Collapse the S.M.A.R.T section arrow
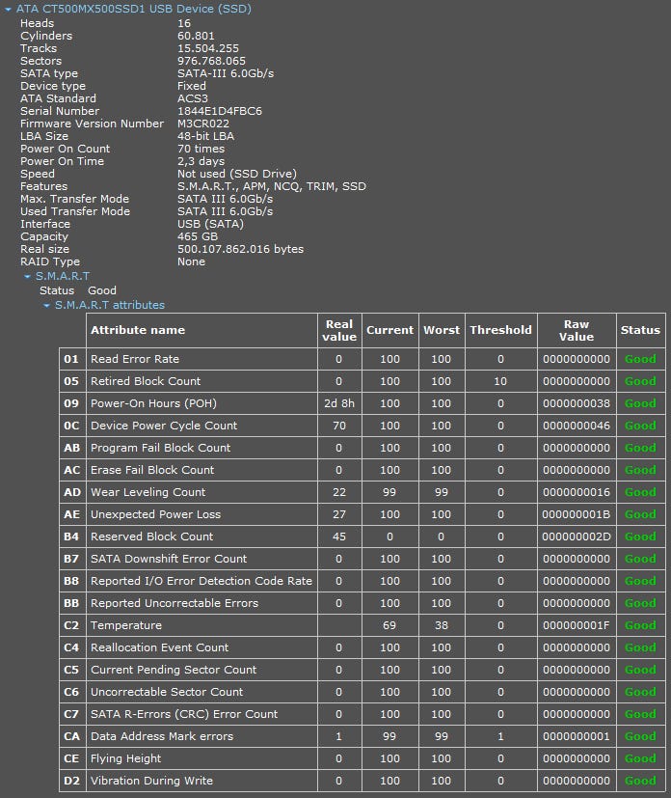This screenshot has height=798, width=671. pos(27,277)
